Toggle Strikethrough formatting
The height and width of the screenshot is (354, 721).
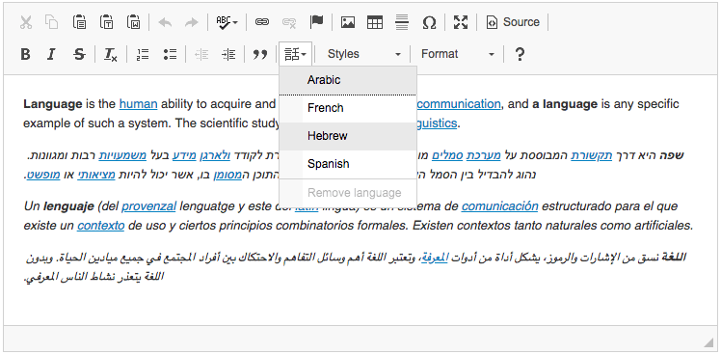click(79, 54)
